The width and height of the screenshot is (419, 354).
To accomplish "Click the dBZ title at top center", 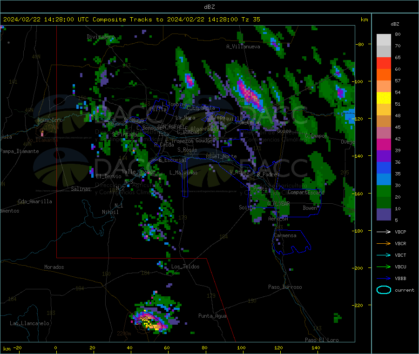I will [x=209, y=7].
